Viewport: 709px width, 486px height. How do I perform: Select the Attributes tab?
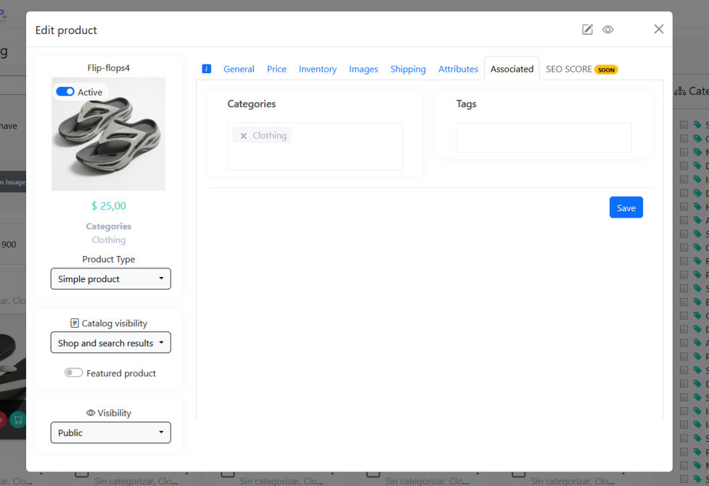pyautogui.click(x=458, y=69)
